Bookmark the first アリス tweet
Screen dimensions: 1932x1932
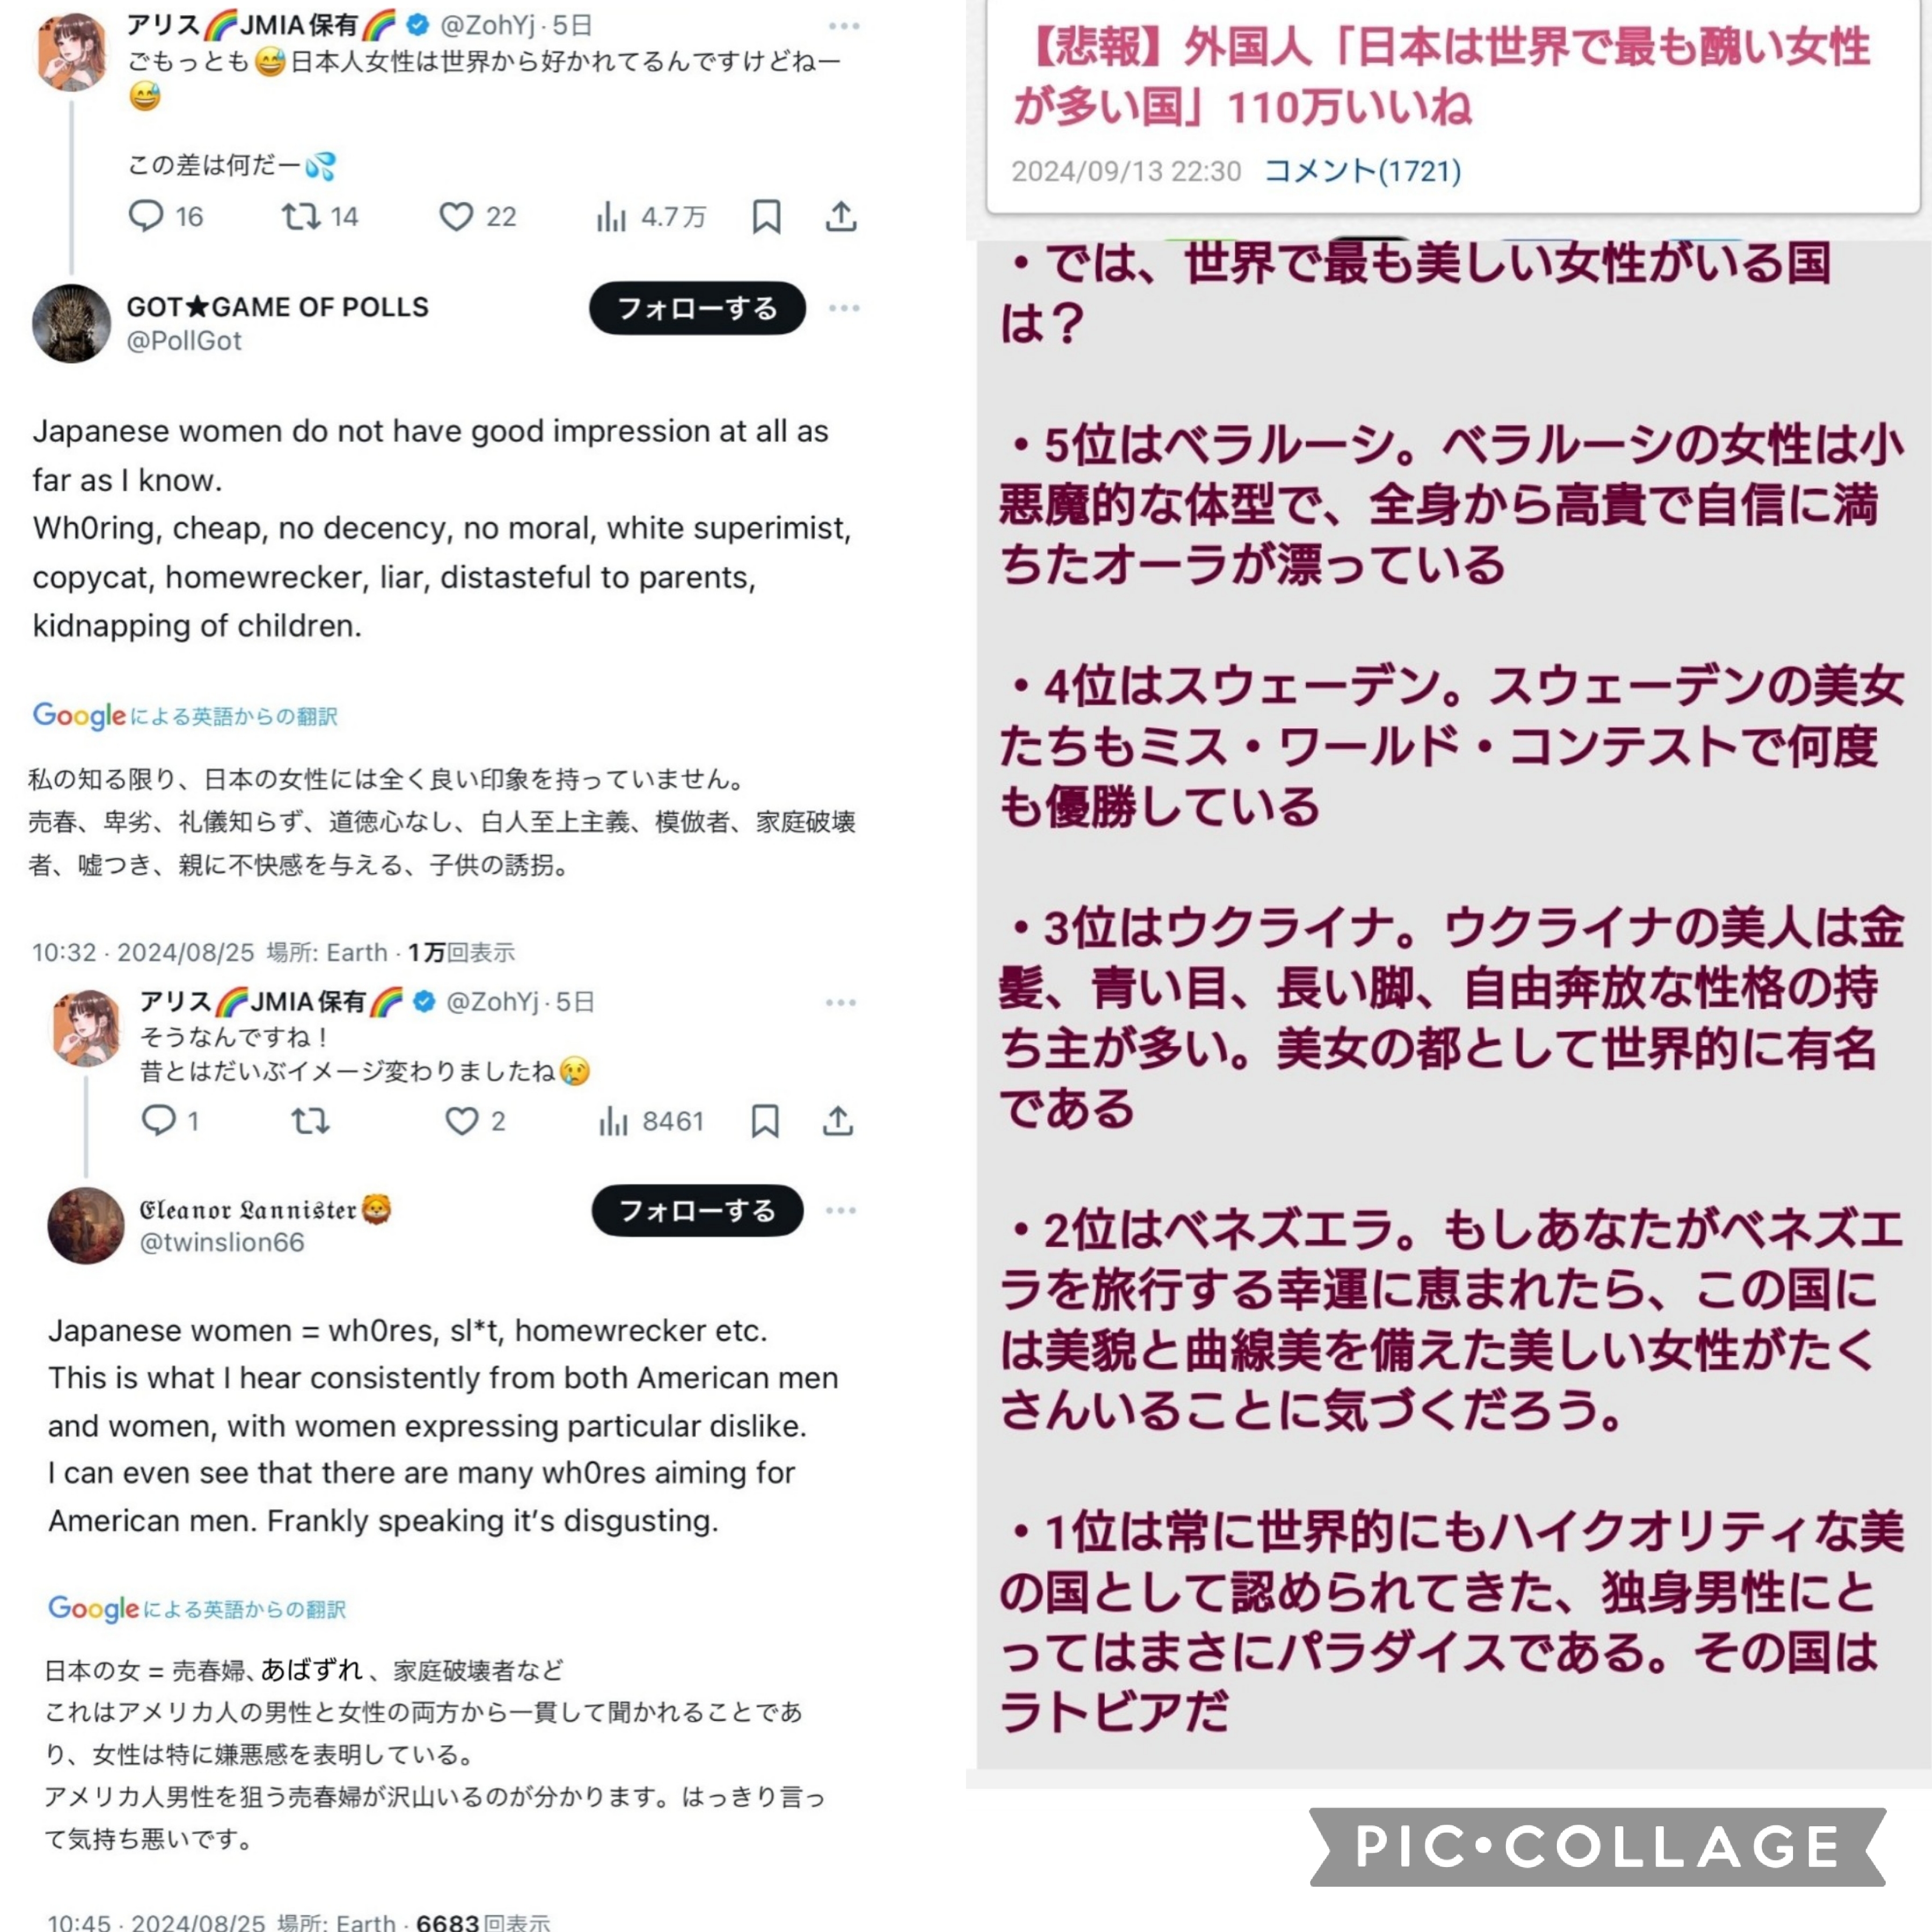click(x=767, y=216)
